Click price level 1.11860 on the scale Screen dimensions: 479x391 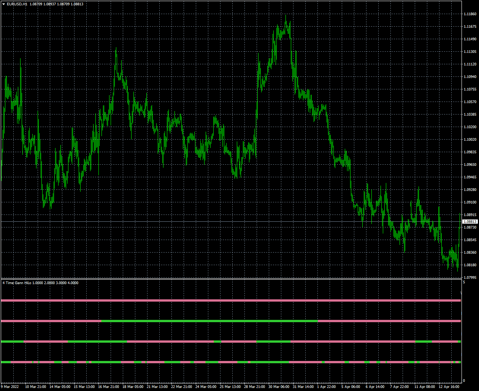click(x=470, y=14)
